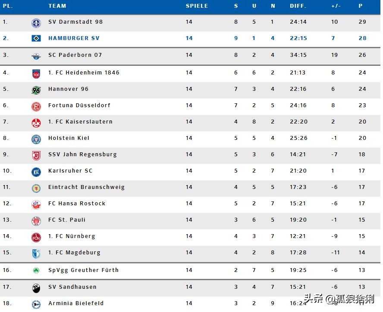Click the Fortuna Düsseldorf red logo

click(36, 106)
